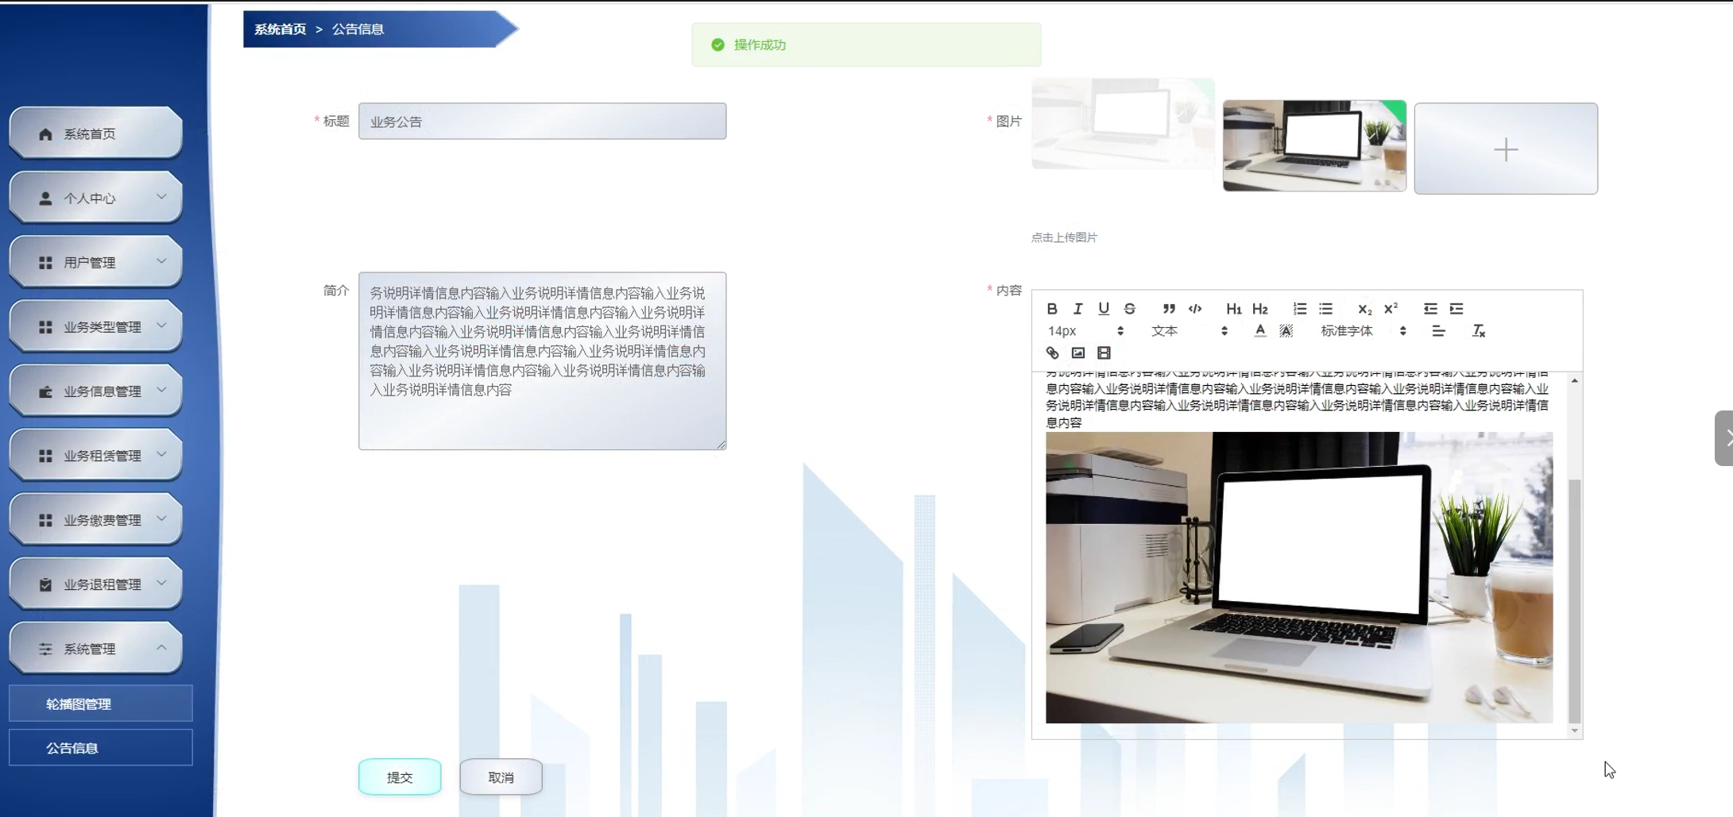Expand the 业务租赁管理 menu
This screenshot has width=1733, height=817.
pos(95,455)
